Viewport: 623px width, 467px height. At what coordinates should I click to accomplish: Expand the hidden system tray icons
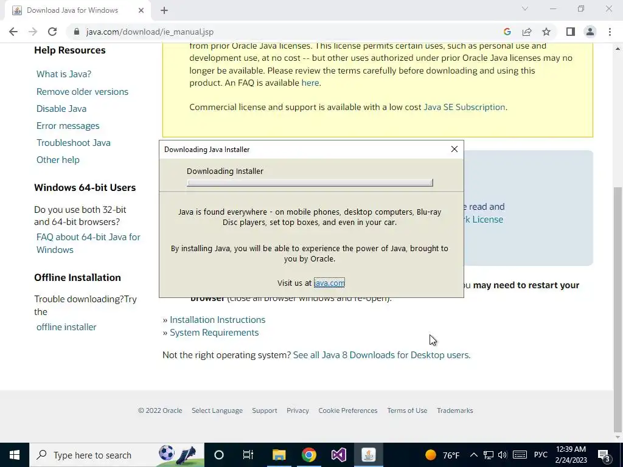tap(473, 455)
